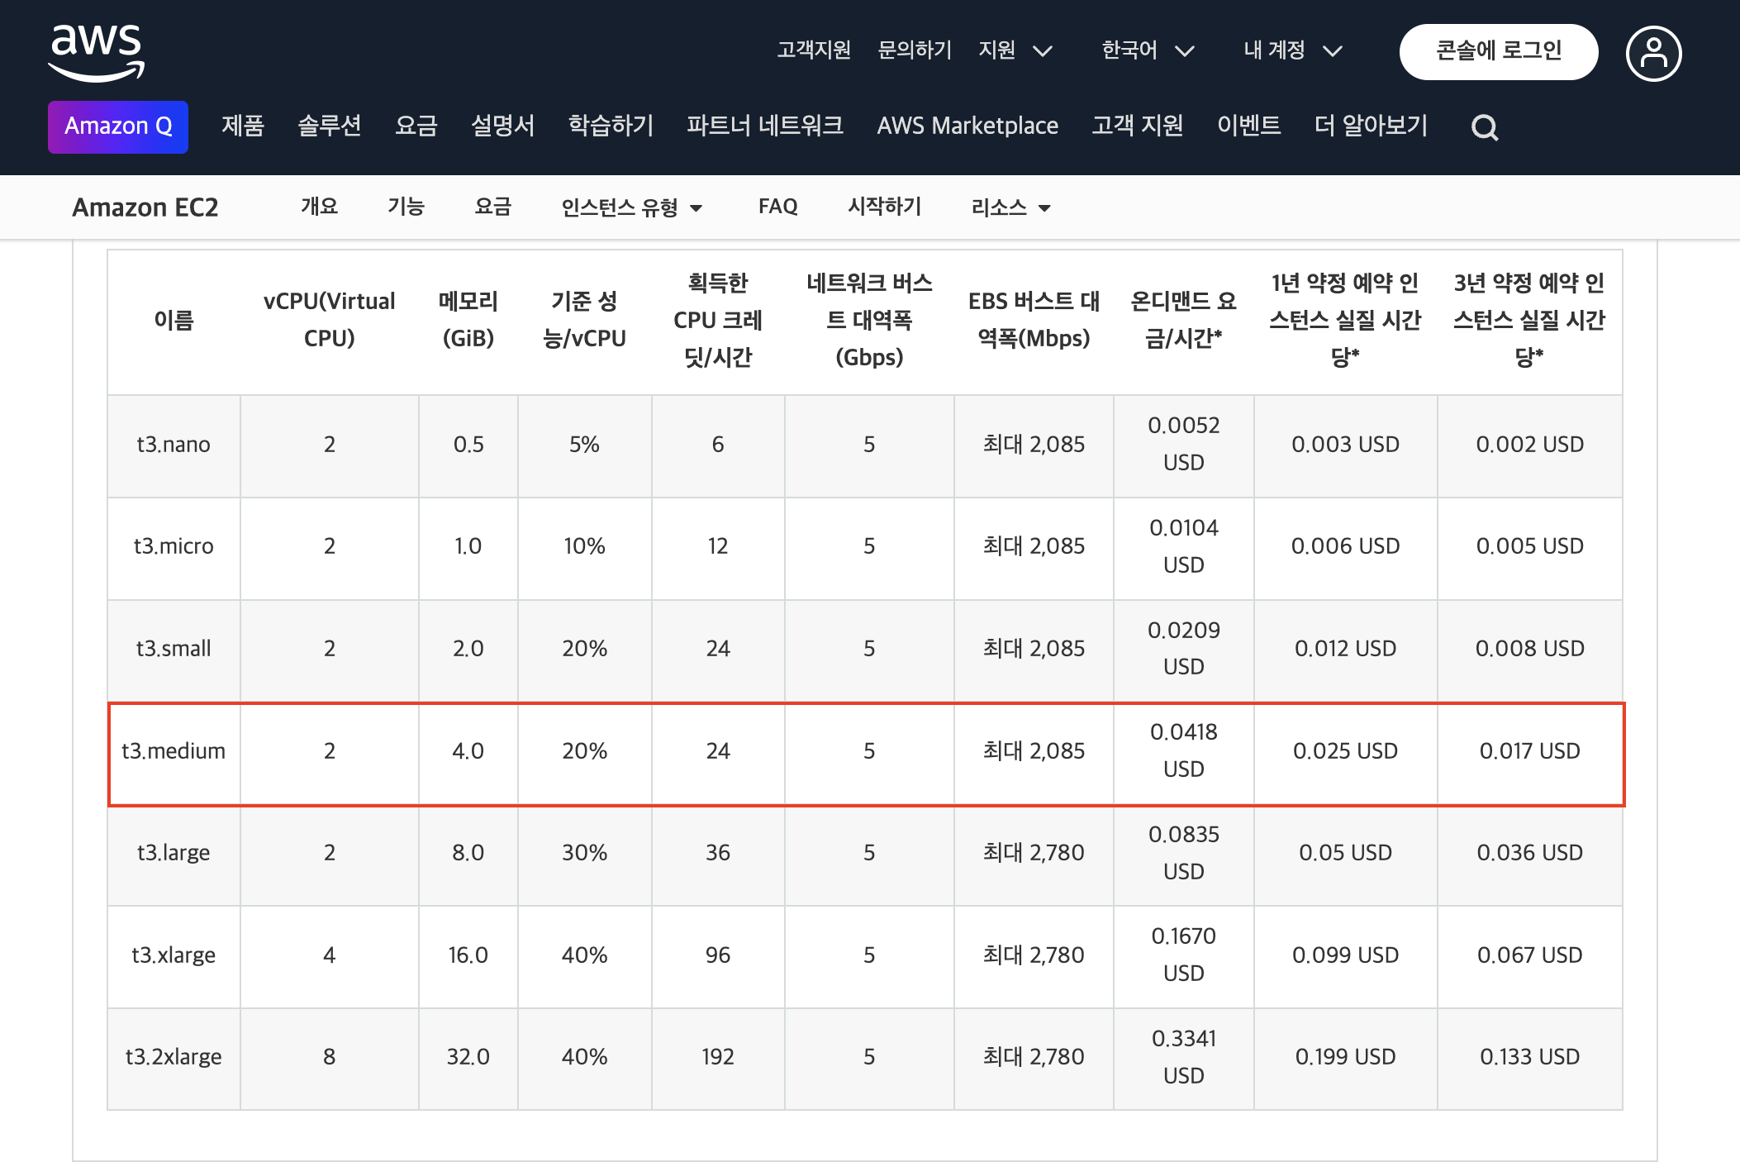Expand the 내 계정 dropdown
Screen dimensions: 1740x1162
pos(1291,50)
